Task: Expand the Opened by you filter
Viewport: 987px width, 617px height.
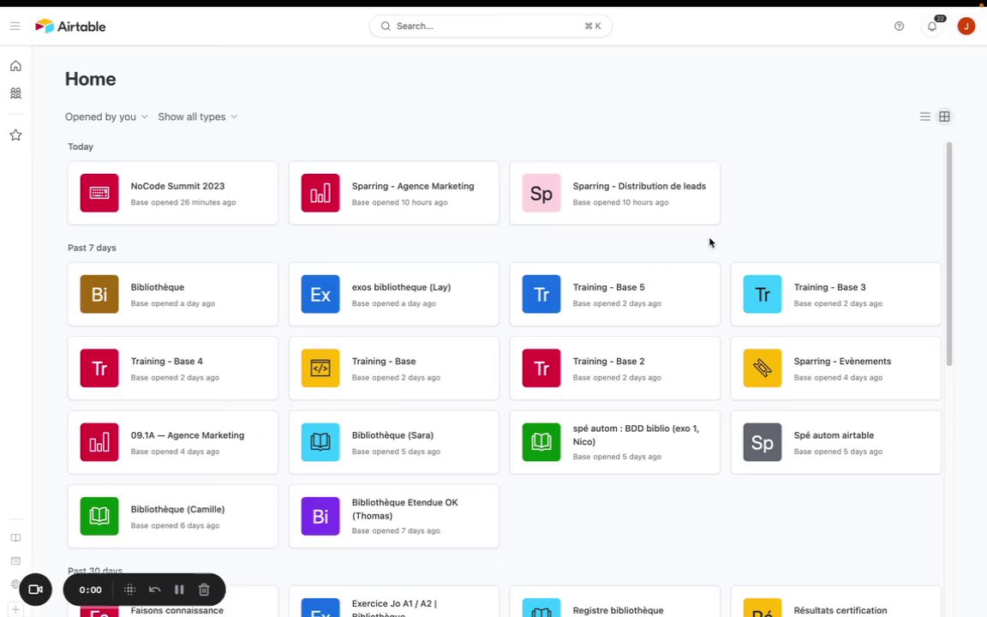Action: point(106,117)
